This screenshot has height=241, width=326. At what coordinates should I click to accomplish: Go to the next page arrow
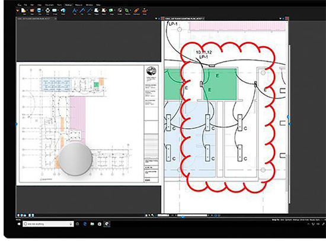pyautogui.click(x=209, y=215)
